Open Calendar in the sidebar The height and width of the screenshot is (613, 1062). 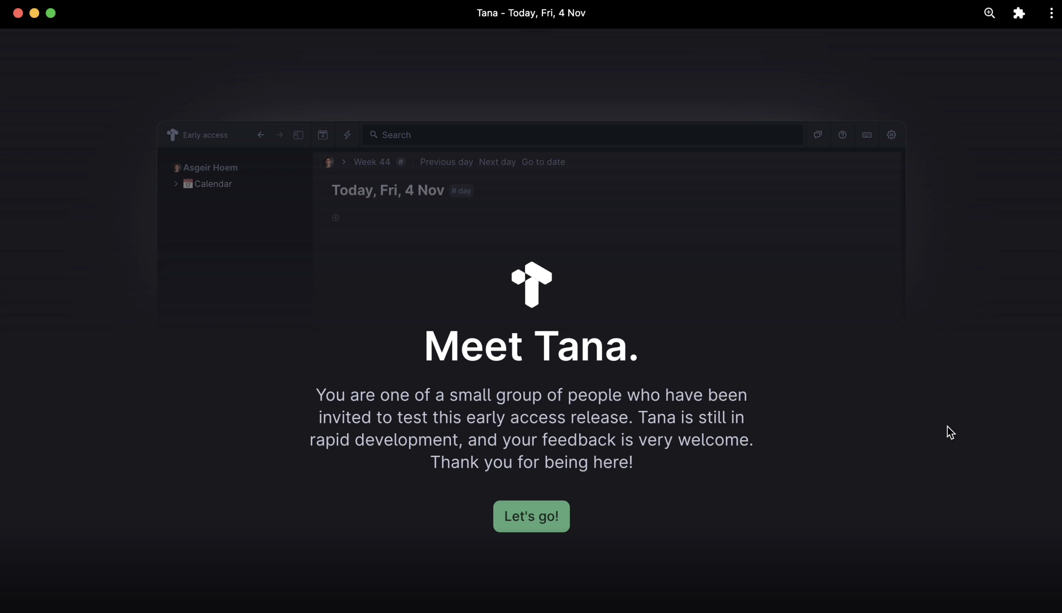pyautogui.click(x=213, y=184)
